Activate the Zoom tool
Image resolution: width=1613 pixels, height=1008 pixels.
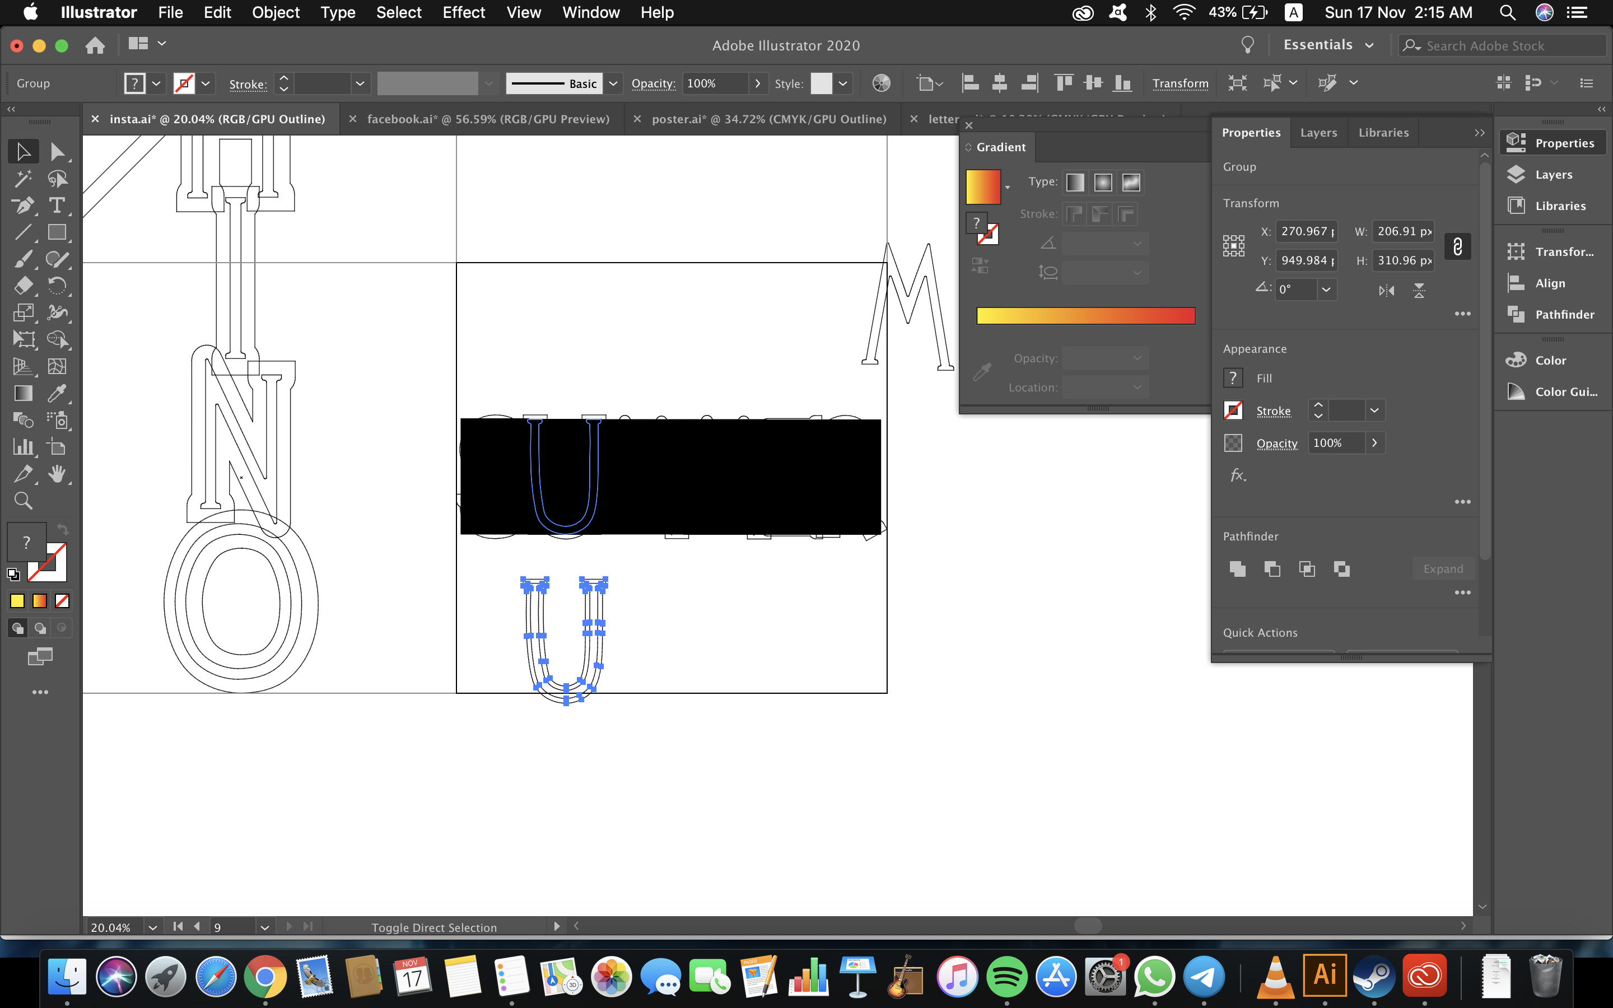click(x=24, y=501)
